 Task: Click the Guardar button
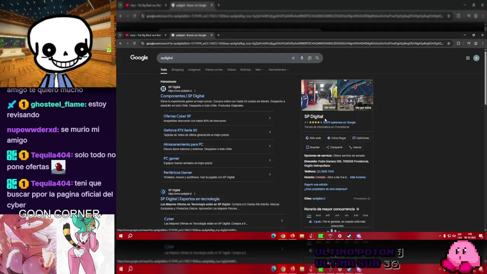coord(313,147)
